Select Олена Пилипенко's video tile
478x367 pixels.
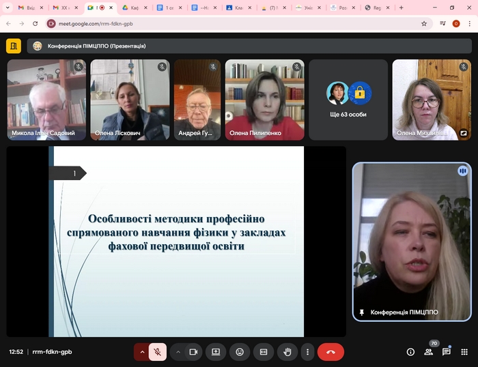264,100
